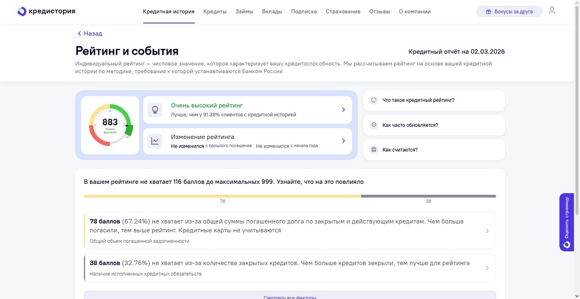Expand the 38 баллов factor chevron
580x299 pixels.
(x=487, y=268)
